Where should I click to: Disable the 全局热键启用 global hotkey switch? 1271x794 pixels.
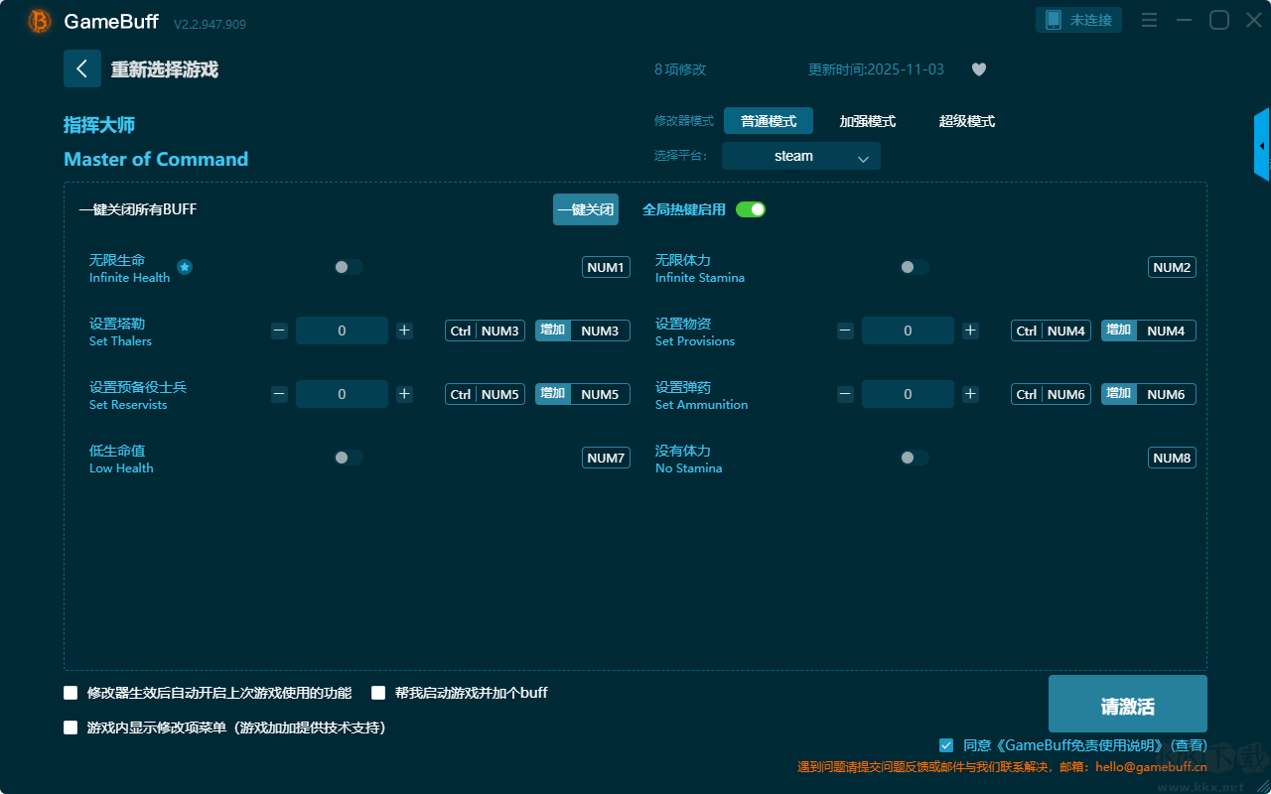pyautogui.click(x=751, y=209)
